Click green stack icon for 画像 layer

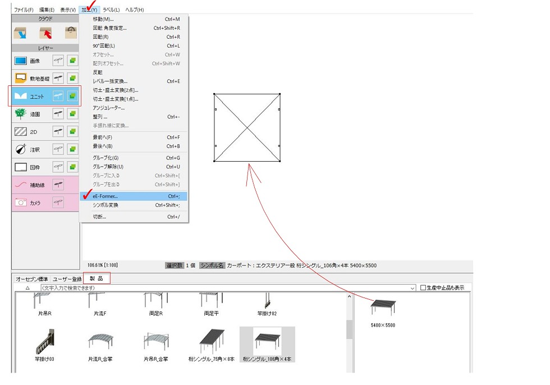pyautogui.click(x=72, y=60)
